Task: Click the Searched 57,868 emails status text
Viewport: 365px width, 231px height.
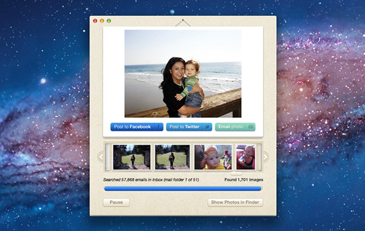Action: click(x=151, y=180)
